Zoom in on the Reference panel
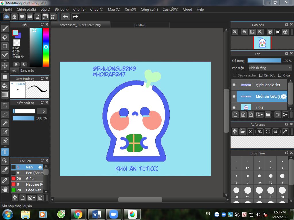This screenshot has width=294, height=220. coord(260,131)
